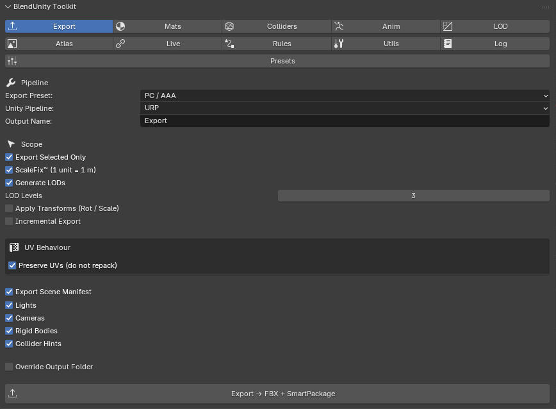Open the Unity Pipeline dropdown
Viewport: 556px width, 409px height.
coord(345,108)
